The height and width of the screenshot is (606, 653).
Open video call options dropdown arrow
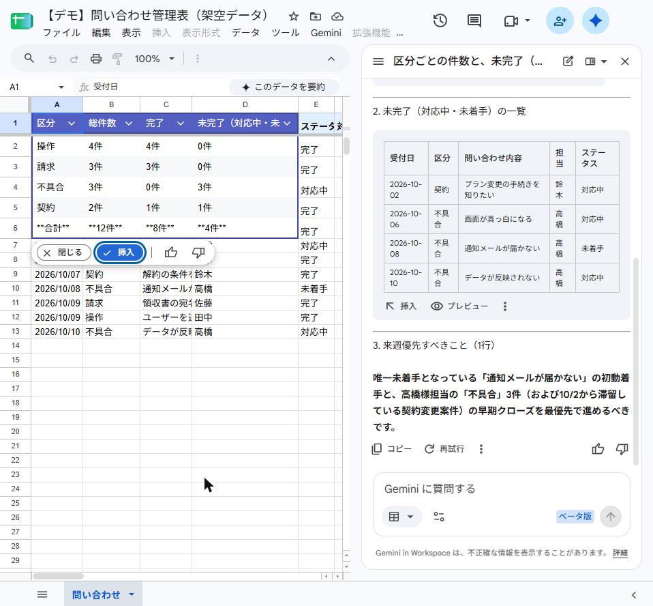pyautogui.click(x=528, y=20)
